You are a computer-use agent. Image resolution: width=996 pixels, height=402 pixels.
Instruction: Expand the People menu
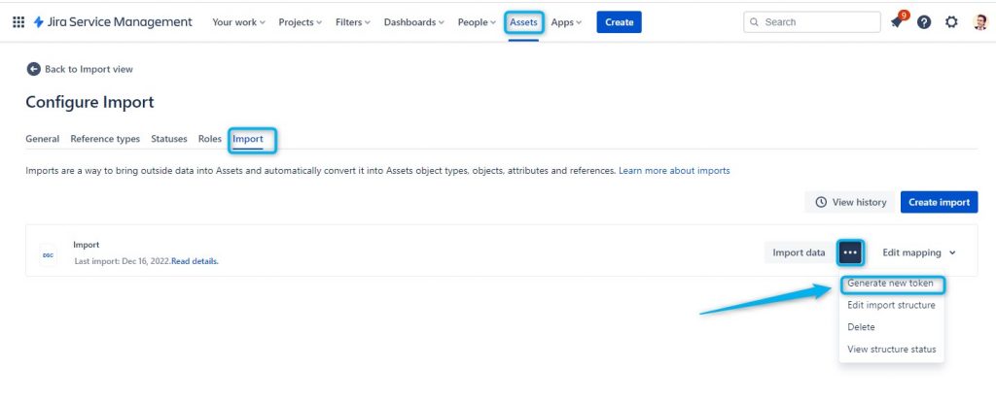click(477, 22)
